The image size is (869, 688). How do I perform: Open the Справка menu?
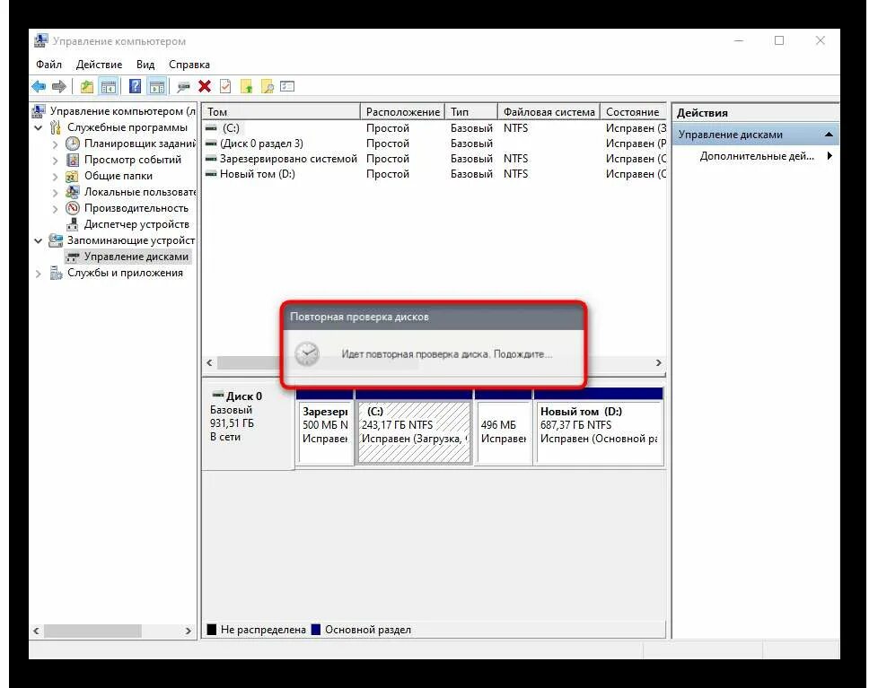coord(189,65)
